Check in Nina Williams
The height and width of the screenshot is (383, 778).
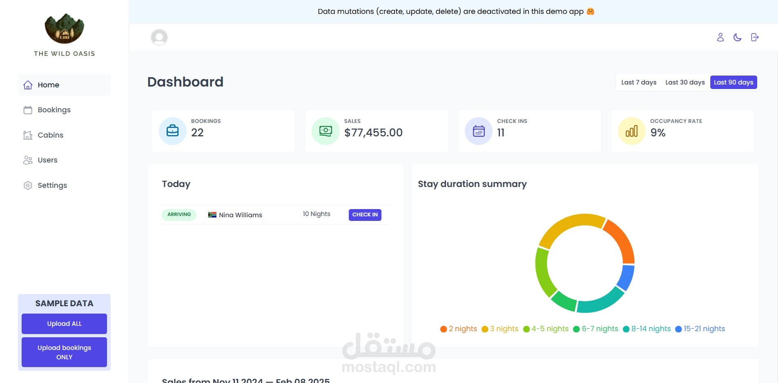pos(365,215)
